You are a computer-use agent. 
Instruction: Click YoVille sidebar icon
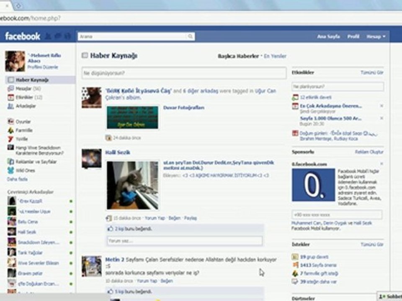click(x=11, y=139)
